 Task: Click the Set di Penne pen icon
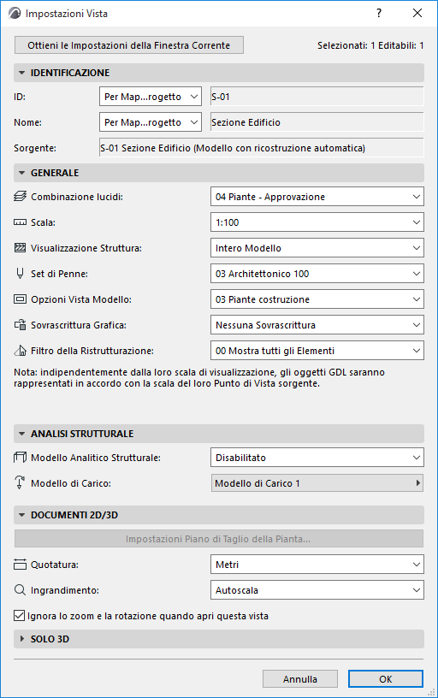(x=20, y=274)
